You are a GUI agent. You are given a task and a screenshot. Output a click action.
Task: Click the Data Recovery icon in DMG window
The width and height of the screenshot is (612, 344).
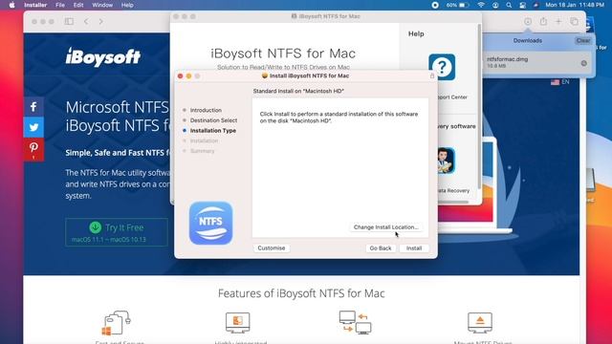(x=446, y=161)
